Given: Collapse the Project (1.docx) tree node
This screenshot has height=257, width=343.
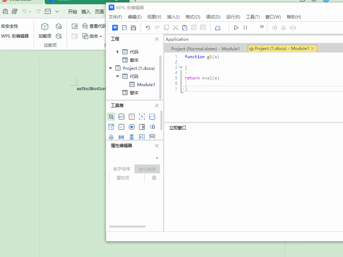Looking at the screenshot, I should point(110,68).
